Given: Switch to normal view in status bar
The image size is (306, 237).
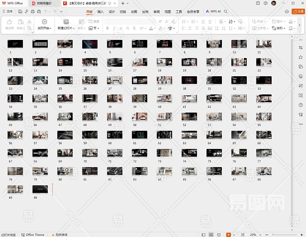Looking at the screenshot, I should pyautogui.click(x=203, y=235).
